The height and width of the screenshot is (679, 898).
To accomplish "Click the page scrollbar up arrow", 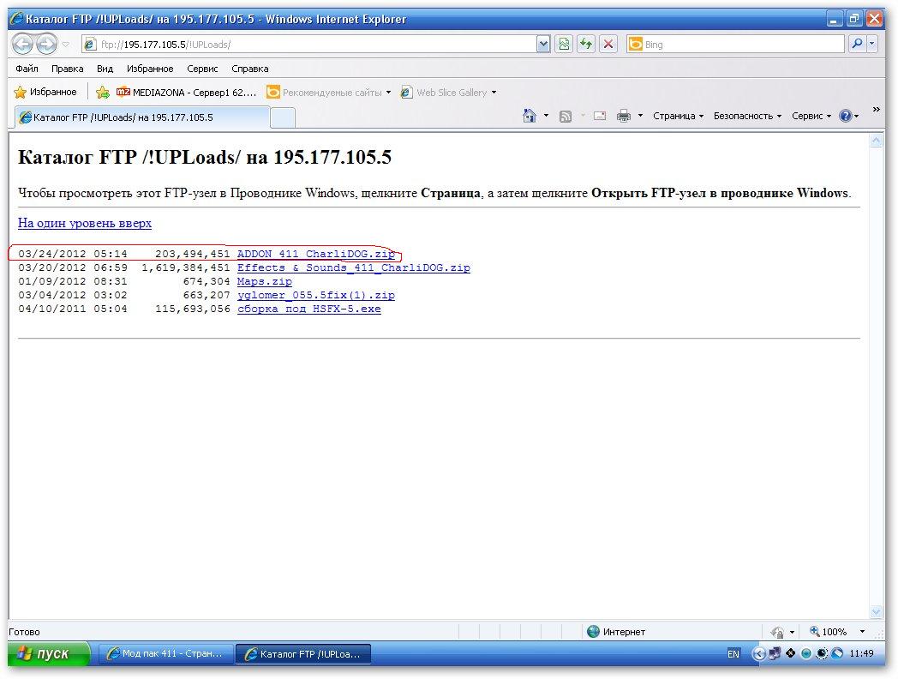I will [877, 141].
